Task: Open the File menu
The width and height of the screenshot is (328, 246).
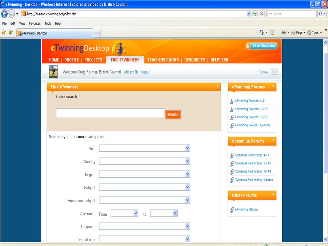Action: (x=4, y=24)
